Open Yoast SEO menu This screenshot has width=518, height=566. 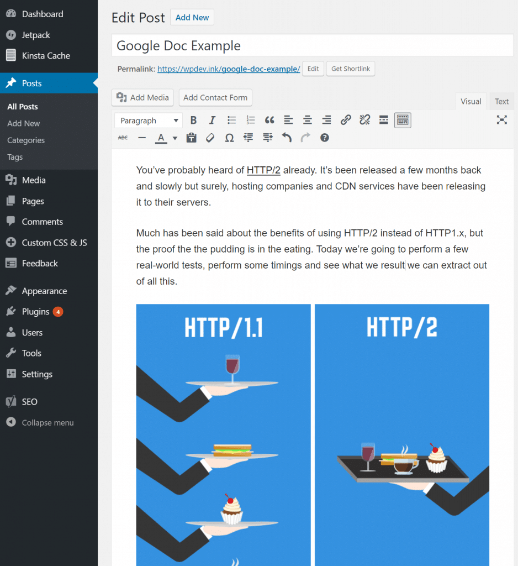tap(49, 402)
